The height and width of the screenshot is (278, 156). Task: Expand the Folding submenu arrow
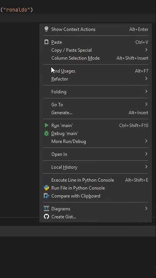pyautogui.click(x=146, y=92)
